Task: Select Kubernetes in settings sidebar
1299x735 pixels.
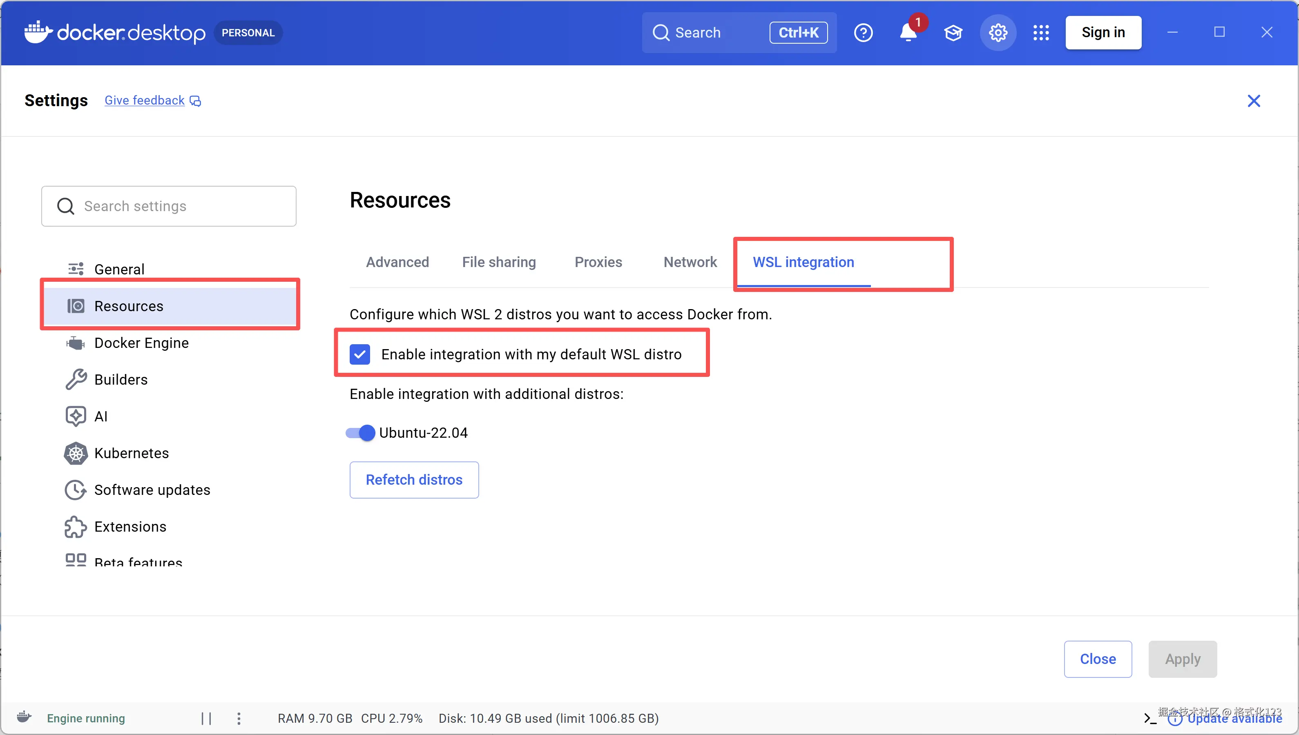Action: tap(131, 453)
